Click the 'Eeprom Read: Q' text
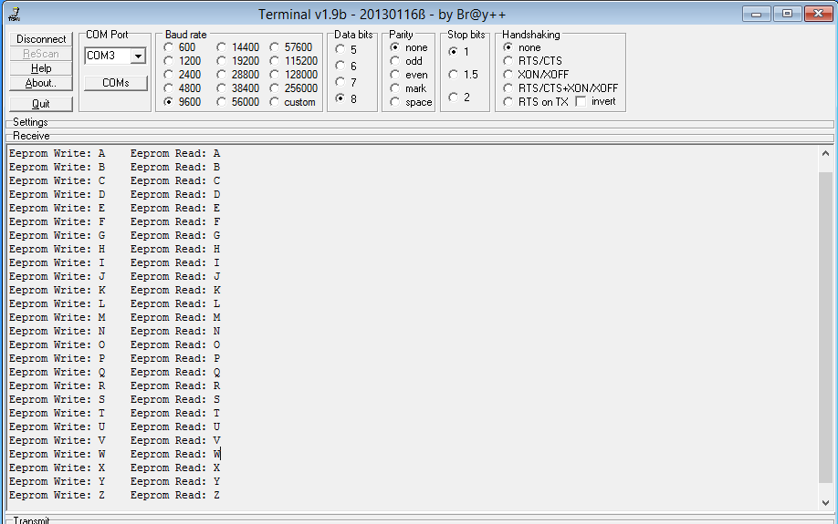Screen dimensions: 838x524 click(175, 372)
